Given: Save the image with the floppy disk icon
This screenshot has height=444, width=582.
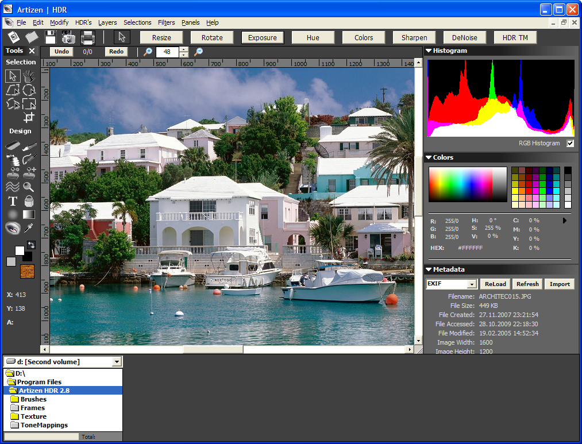Looking at the screenshot, I should (x=50, y=37).
